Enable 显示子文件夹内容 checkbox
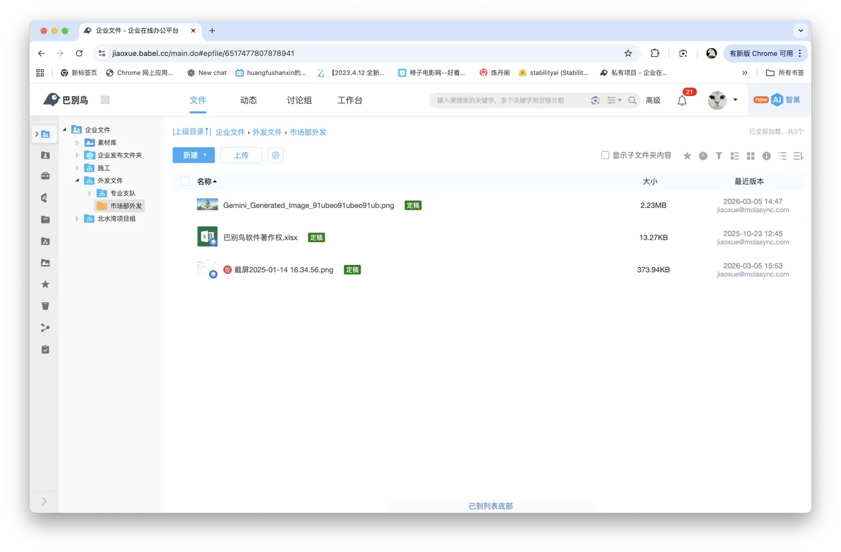 point(605,155)
